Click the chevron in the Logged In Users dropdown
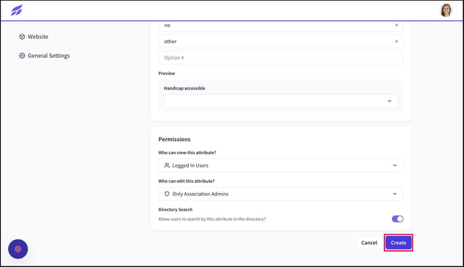Image resolution: width=464 pixels, height=267 pixels. (395, 165)
